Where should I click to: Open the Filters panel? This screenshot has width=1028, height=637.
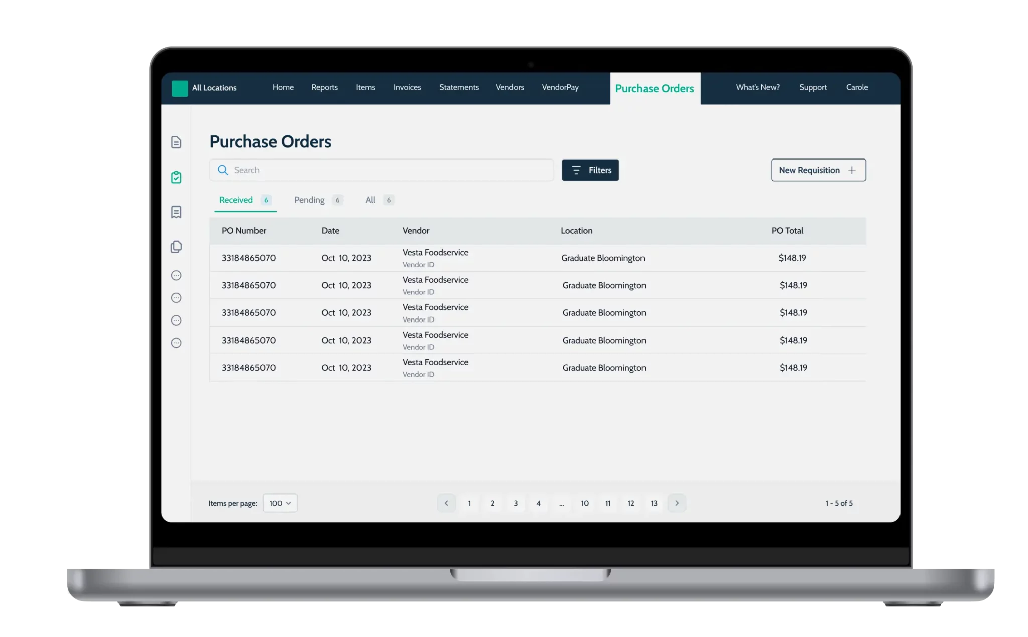(x=590, y=170)
